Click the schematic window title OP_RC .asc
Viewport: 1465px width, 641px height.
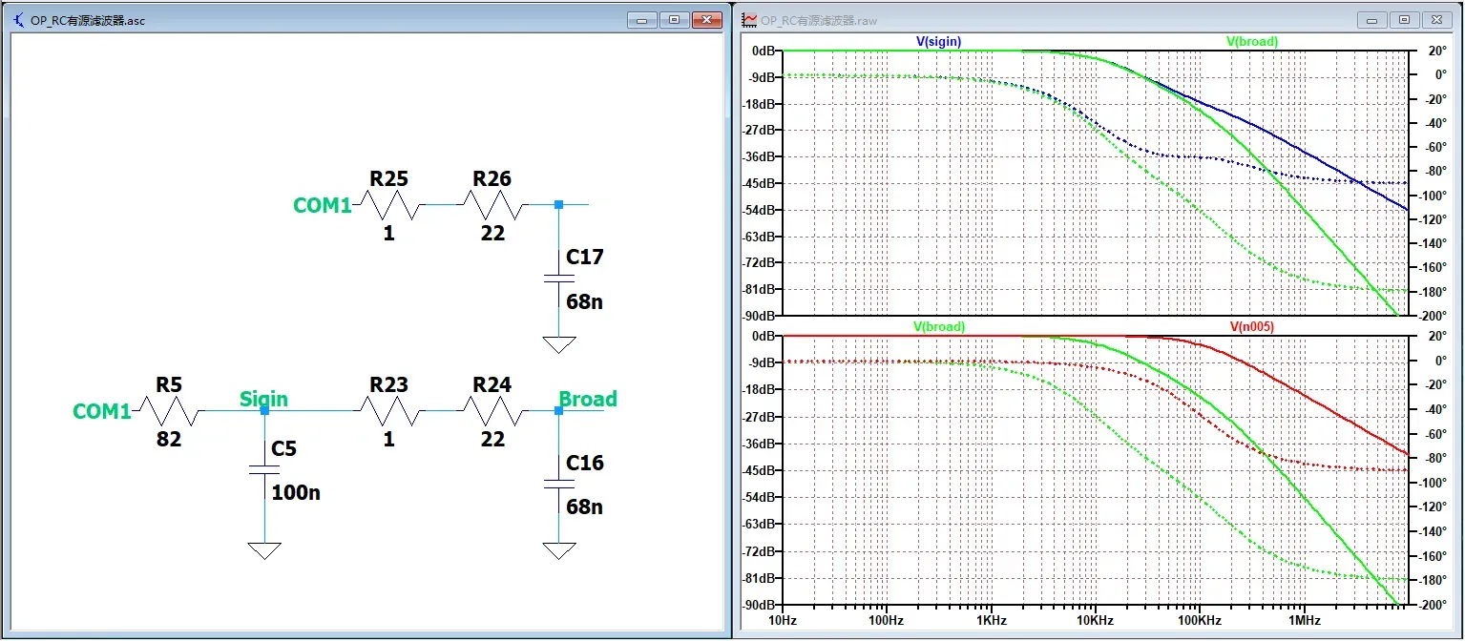click(88, 20)
